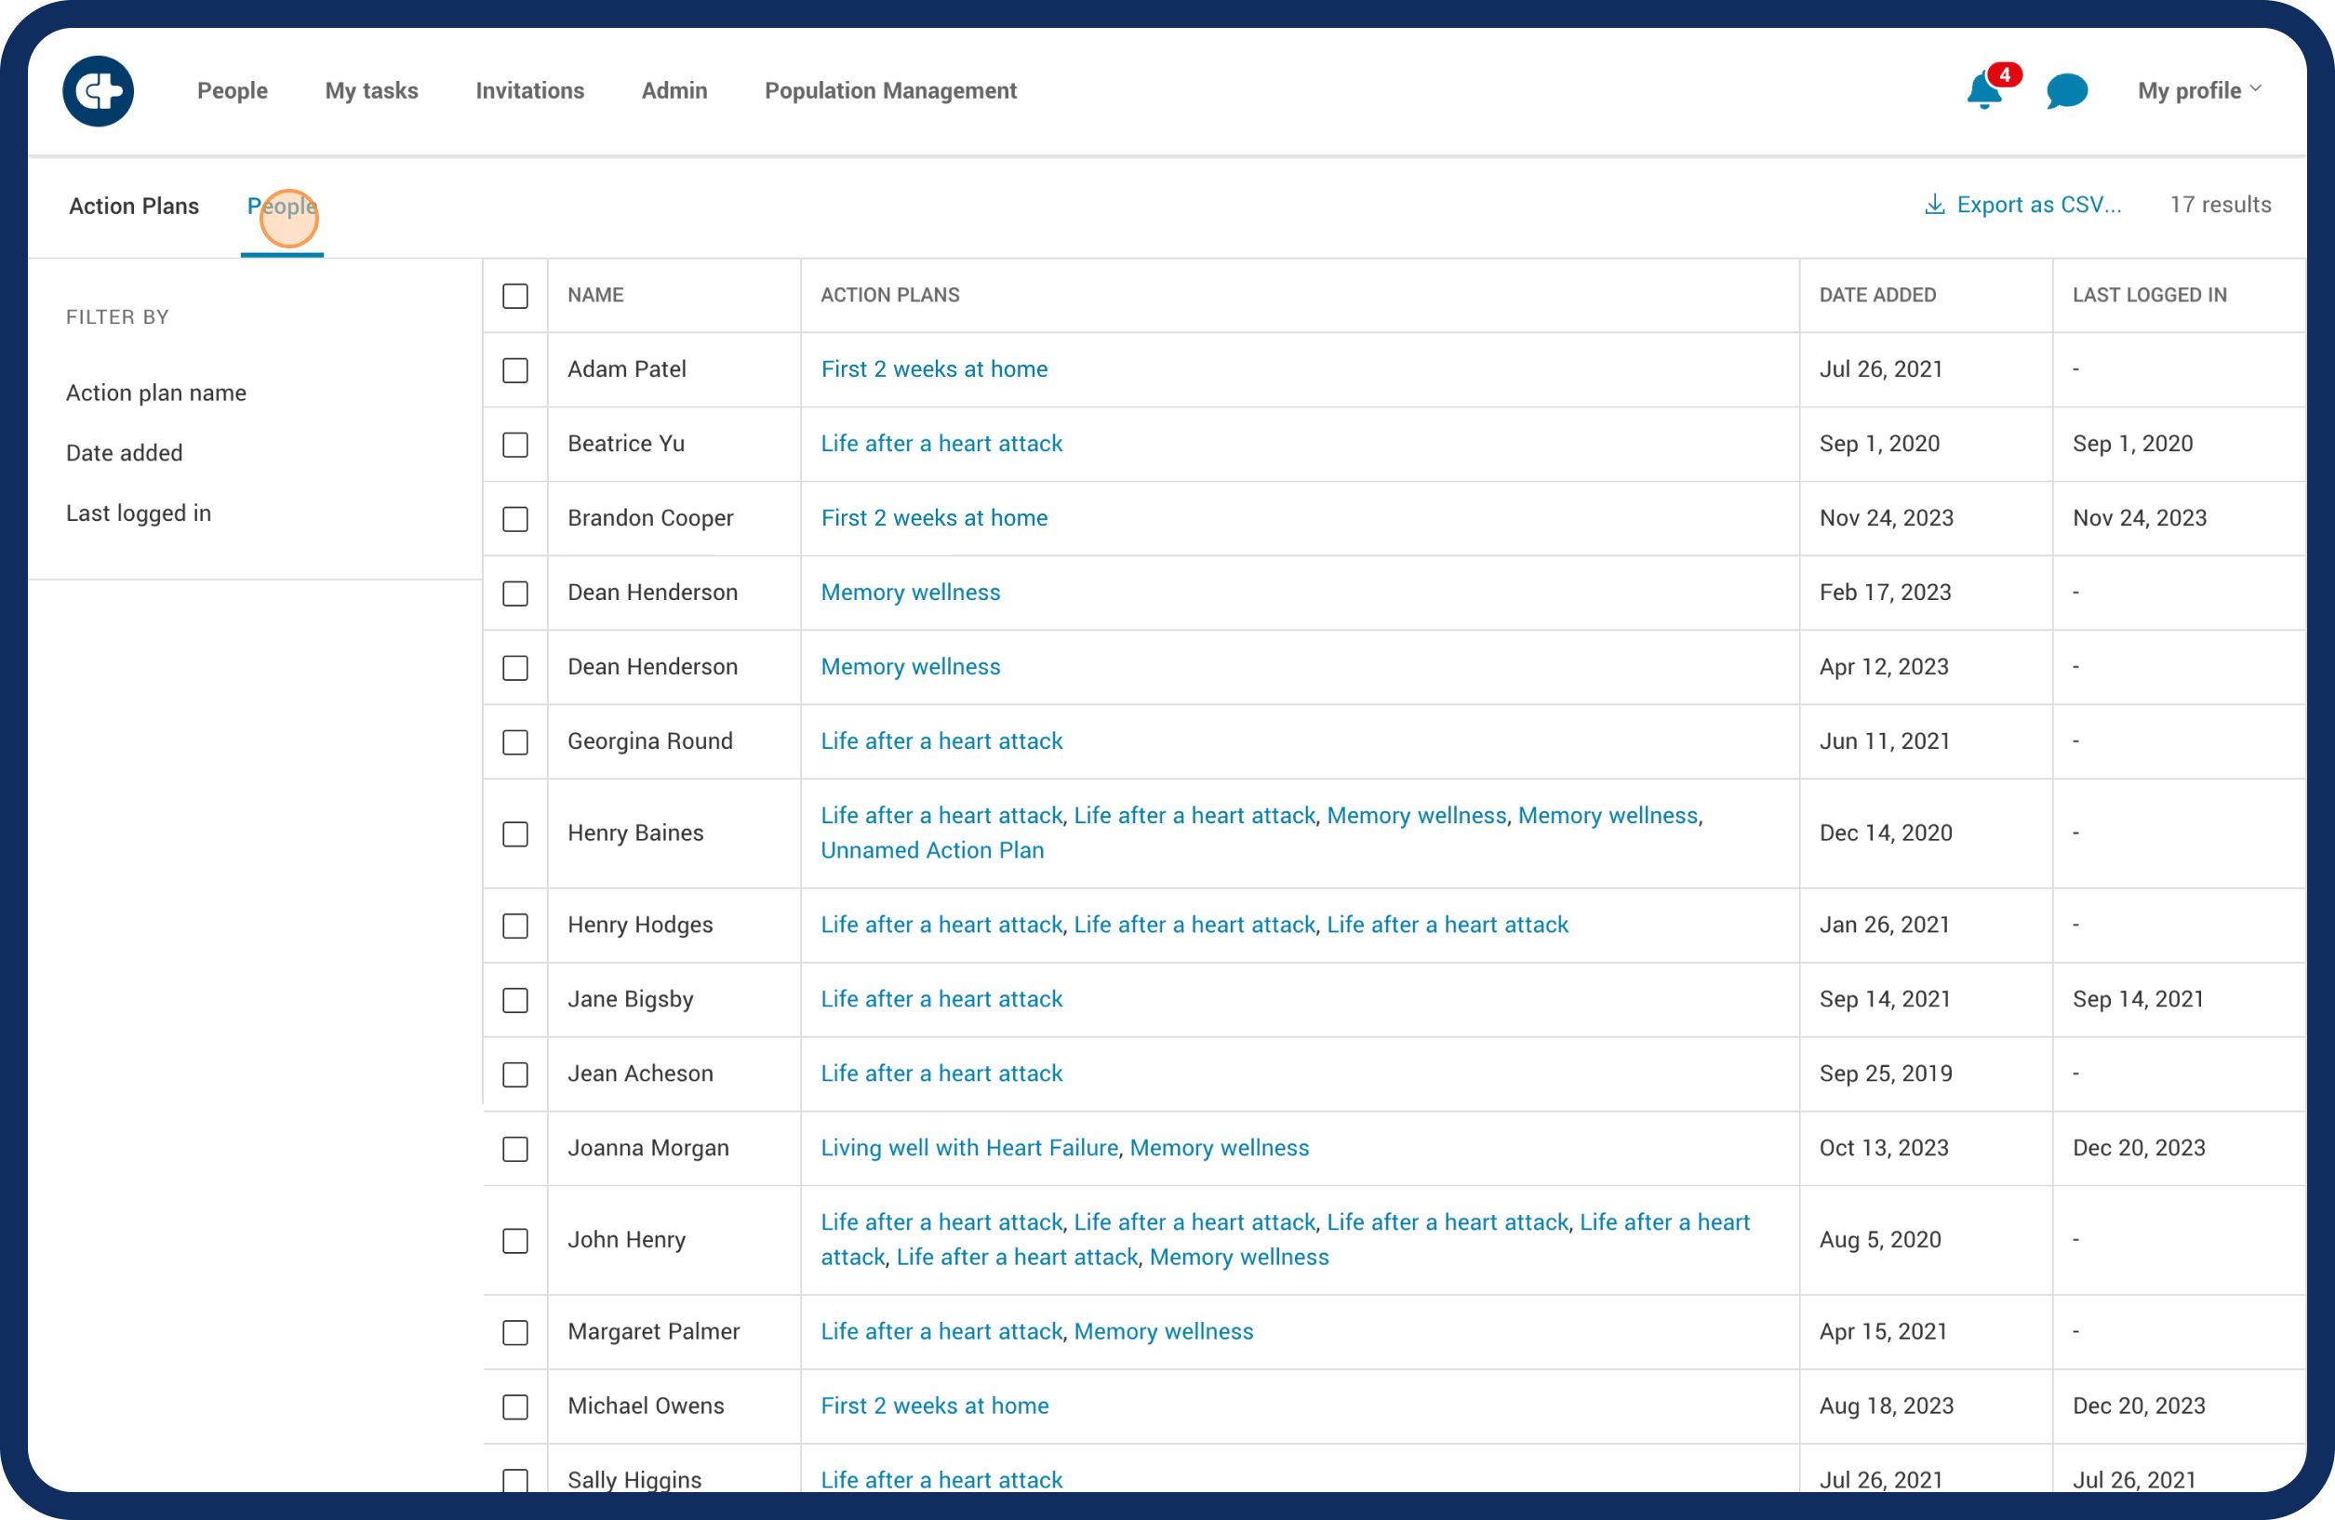
Task: Open the chat messages bubble icon
Action: pyautogui.click(x=2066, y=91)
